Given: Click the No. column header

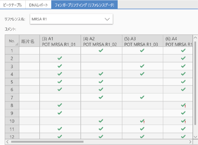Looking at the screenshot, I should tap(12, 41).
